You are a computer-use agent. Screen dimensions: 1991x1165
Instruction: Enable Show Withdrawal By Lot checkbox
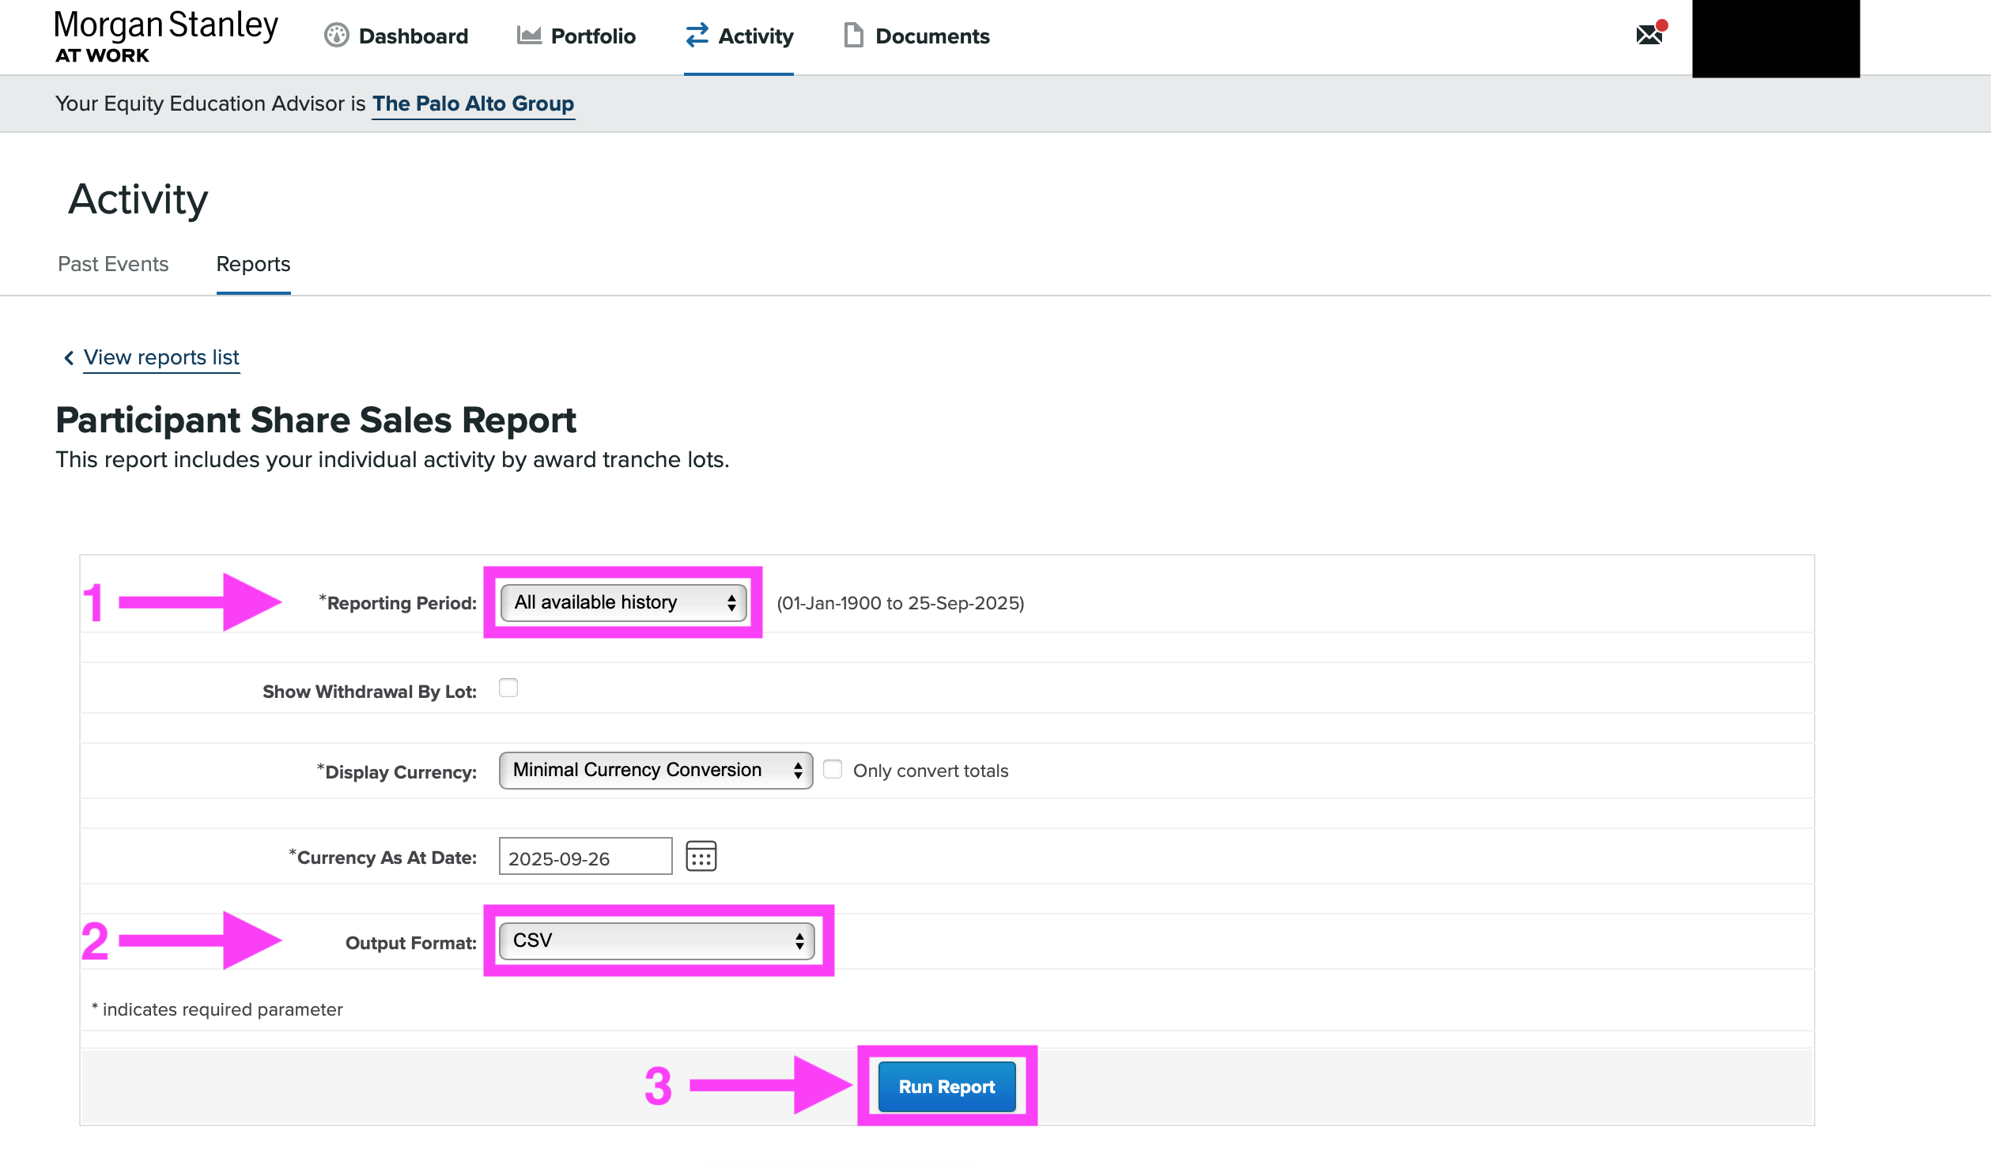pyautogui.click(x=508, y=688)
